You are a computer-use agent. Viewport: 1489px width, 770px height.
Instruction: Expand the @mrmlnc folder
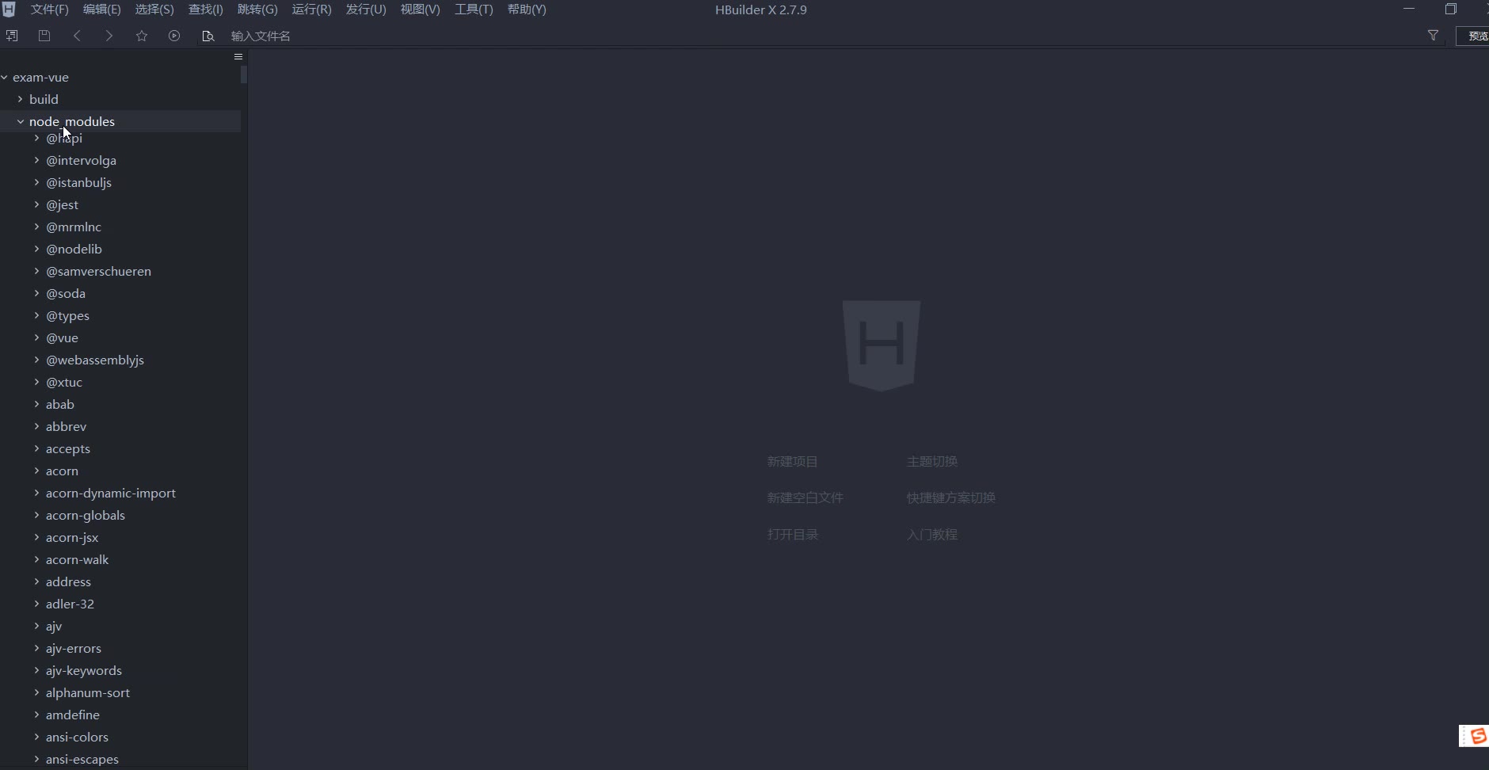37,227
